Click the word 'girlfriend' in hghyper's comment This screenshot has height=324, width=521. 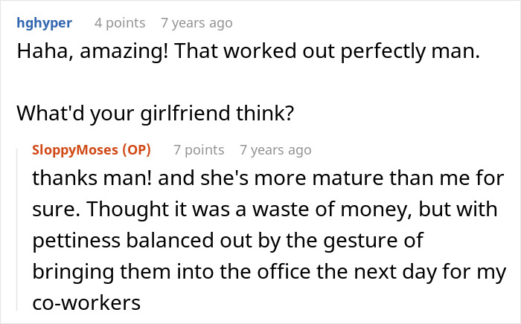185,114
